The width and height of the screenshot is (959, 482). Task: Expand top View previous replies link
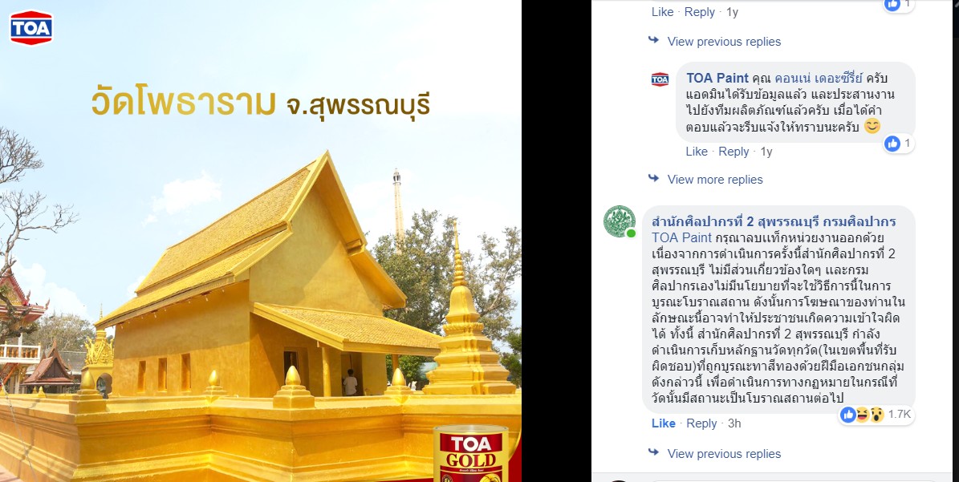[x=724, y=42]
